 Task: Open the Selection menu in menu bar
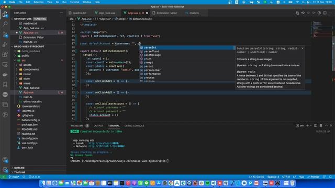click(x=38, y=2)
